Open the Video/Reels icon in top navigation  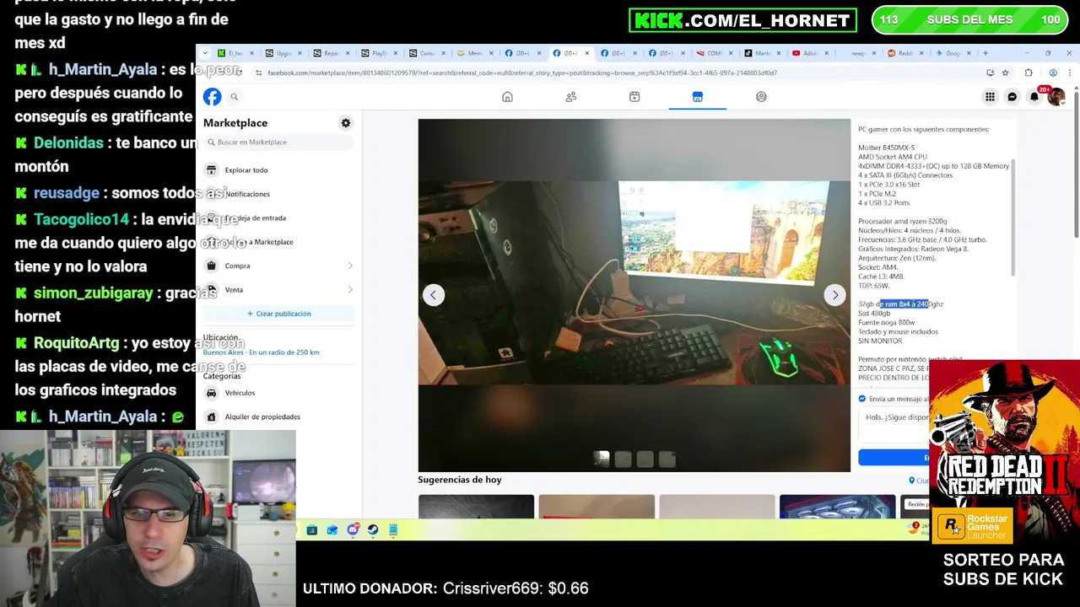(x=634, y=97)
